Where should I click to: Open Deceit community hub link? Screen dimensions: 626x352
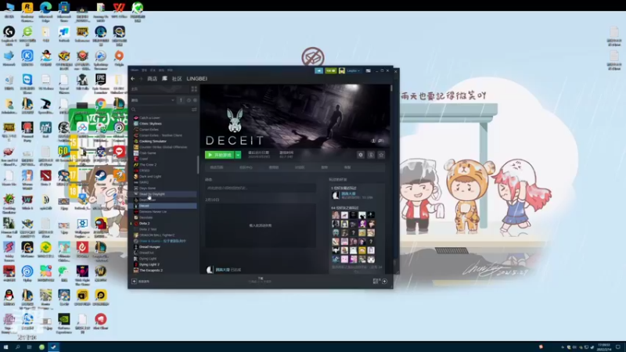click(x=246, y=167)
